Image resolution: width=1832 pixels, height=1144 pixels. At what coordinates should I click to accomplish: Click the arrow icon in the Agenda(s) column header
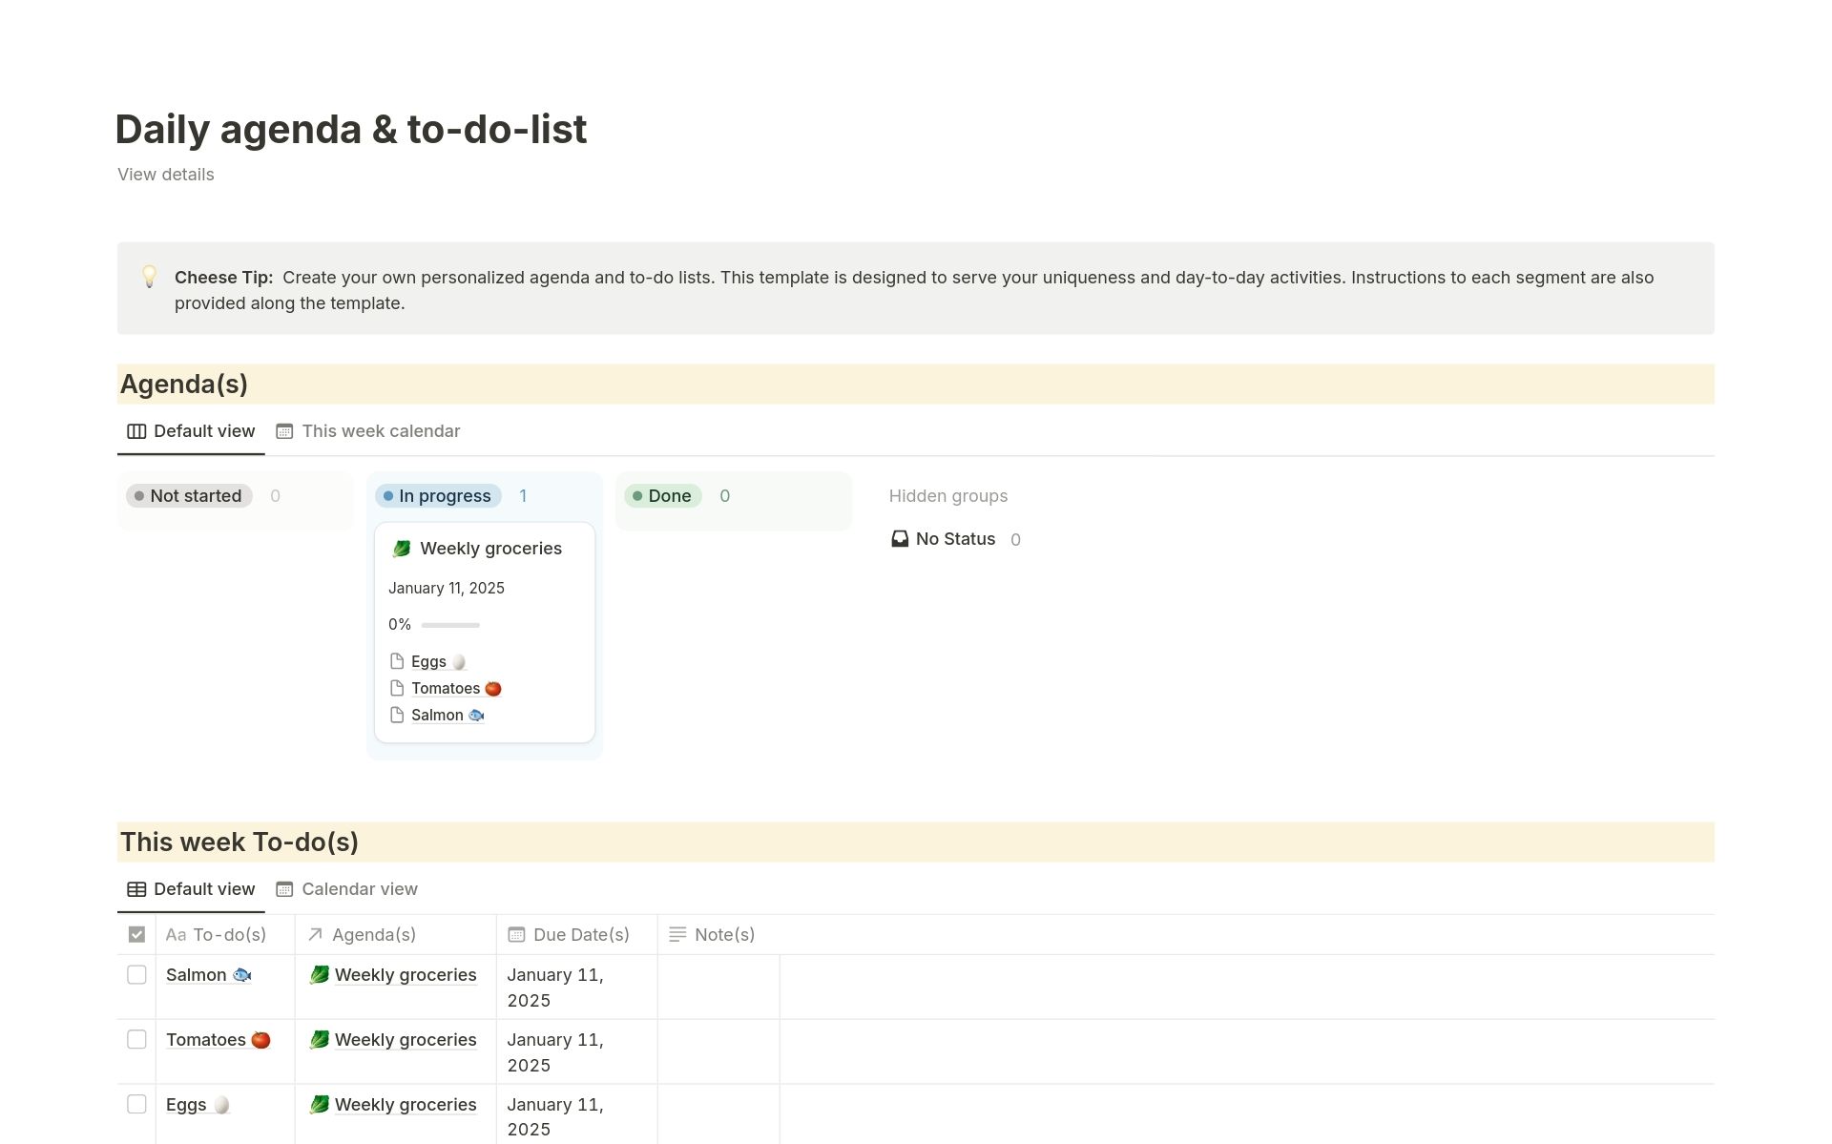[x=315, y=934]
